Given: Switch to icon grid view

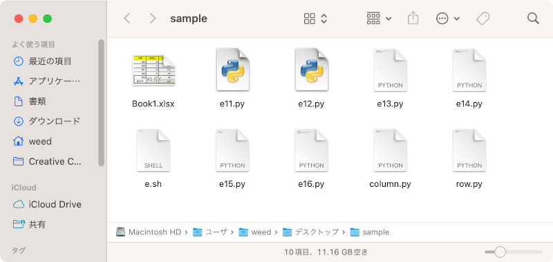Looking at the screenshot, I should click(x=309, y=19).
